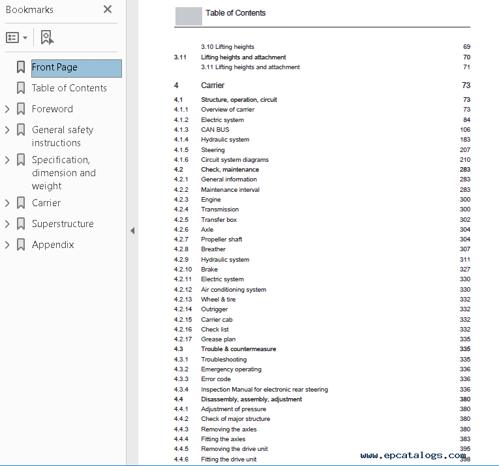Click the Front Page bookmark icon

click(x=21, y=67)
